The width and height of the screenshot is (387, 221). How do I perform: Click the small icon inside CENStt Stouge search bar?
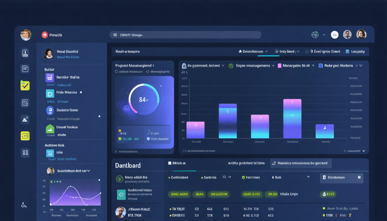(x=115, y=35)
